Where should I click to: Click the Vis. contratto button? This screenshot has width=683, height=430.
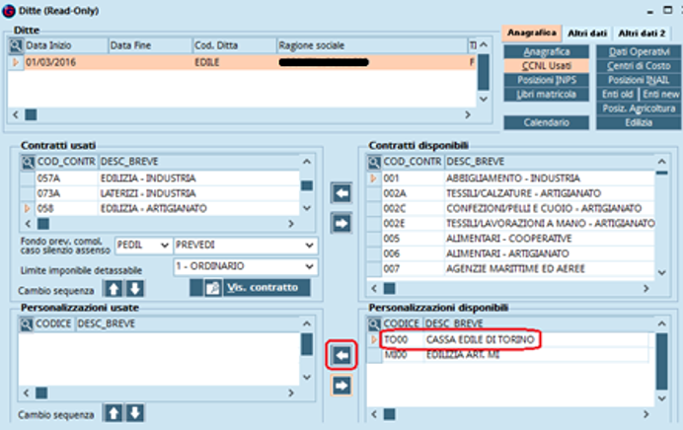point(267,288)
